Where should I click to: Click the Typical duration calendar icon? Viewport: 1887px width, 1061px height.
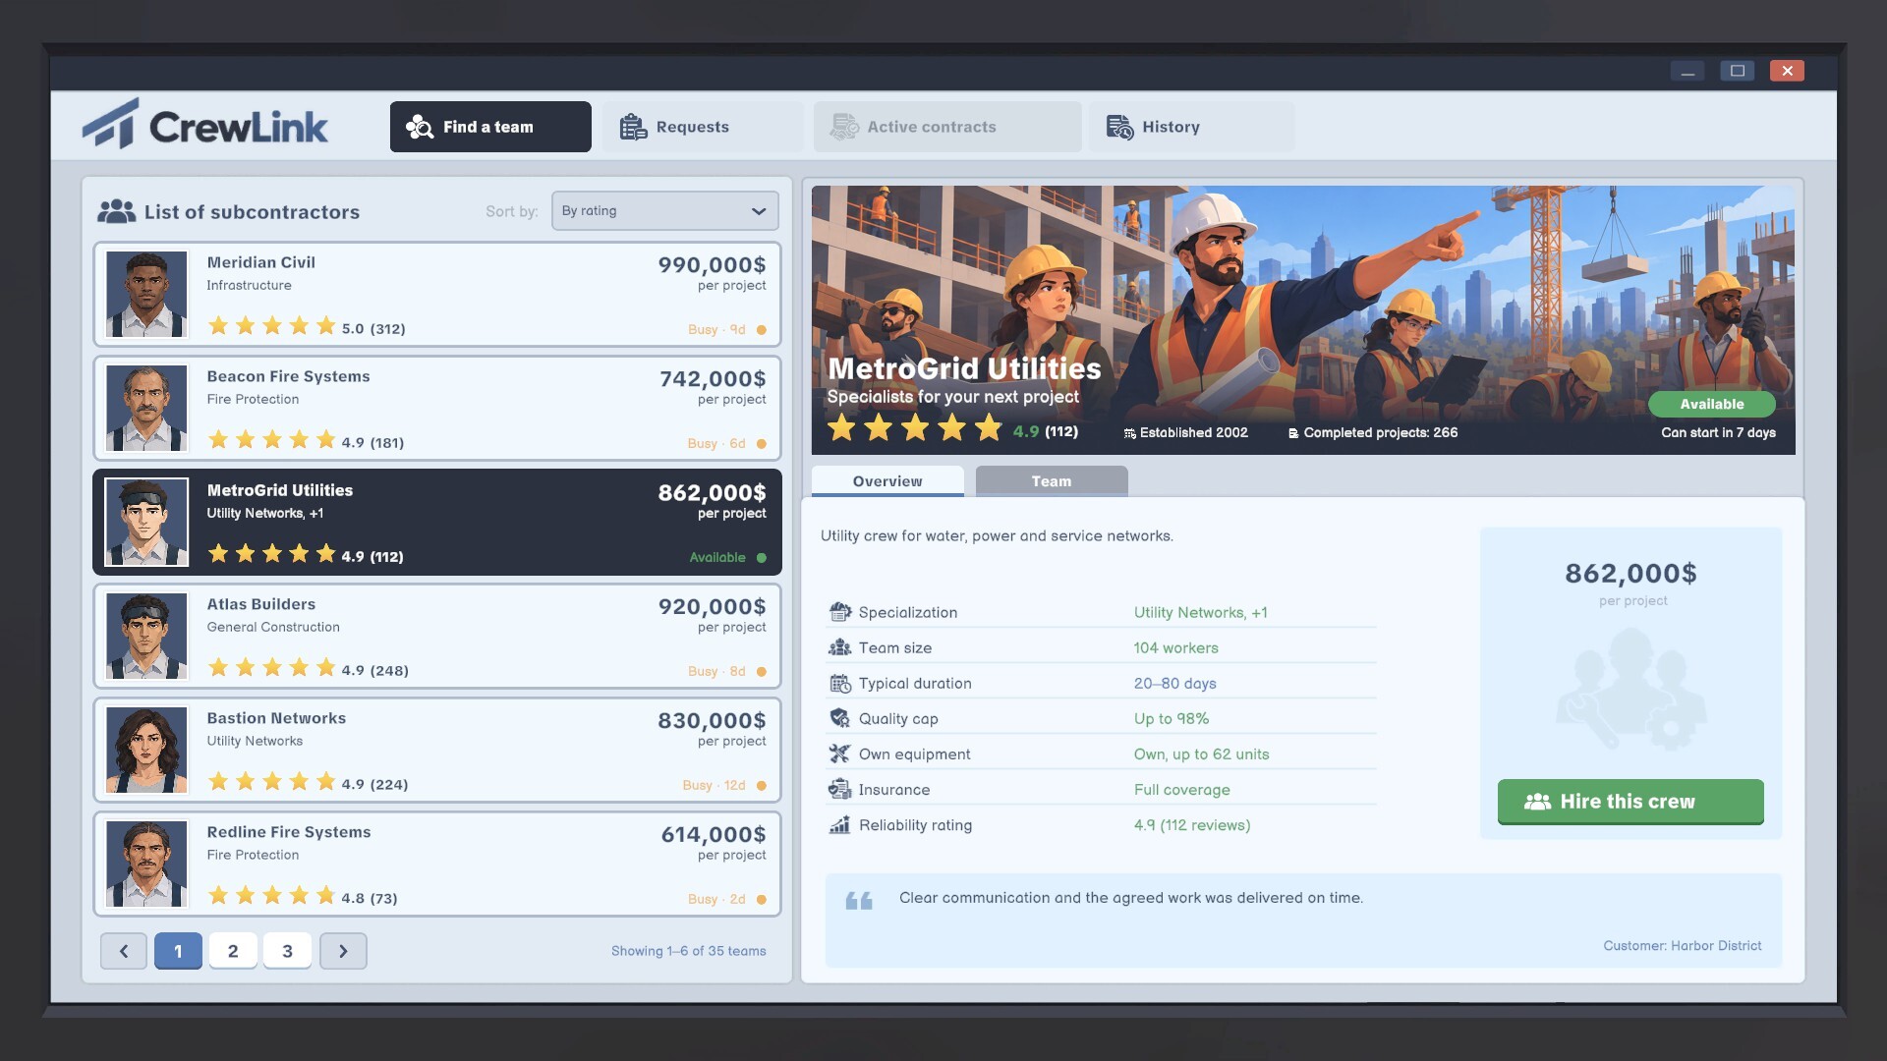click(839, 683)
